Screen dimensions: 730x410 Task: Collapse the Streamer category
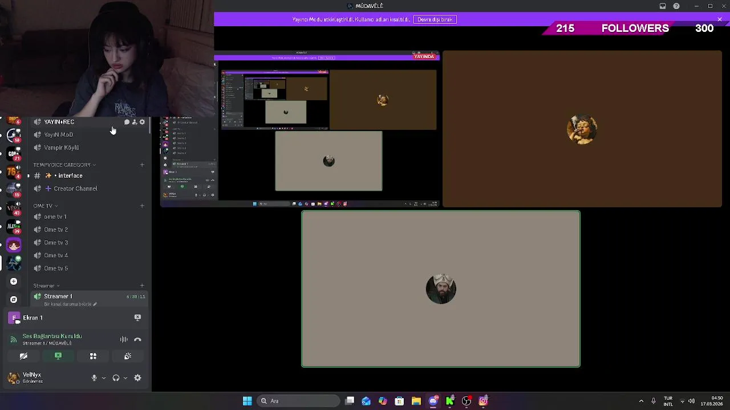tap(47, 286)
